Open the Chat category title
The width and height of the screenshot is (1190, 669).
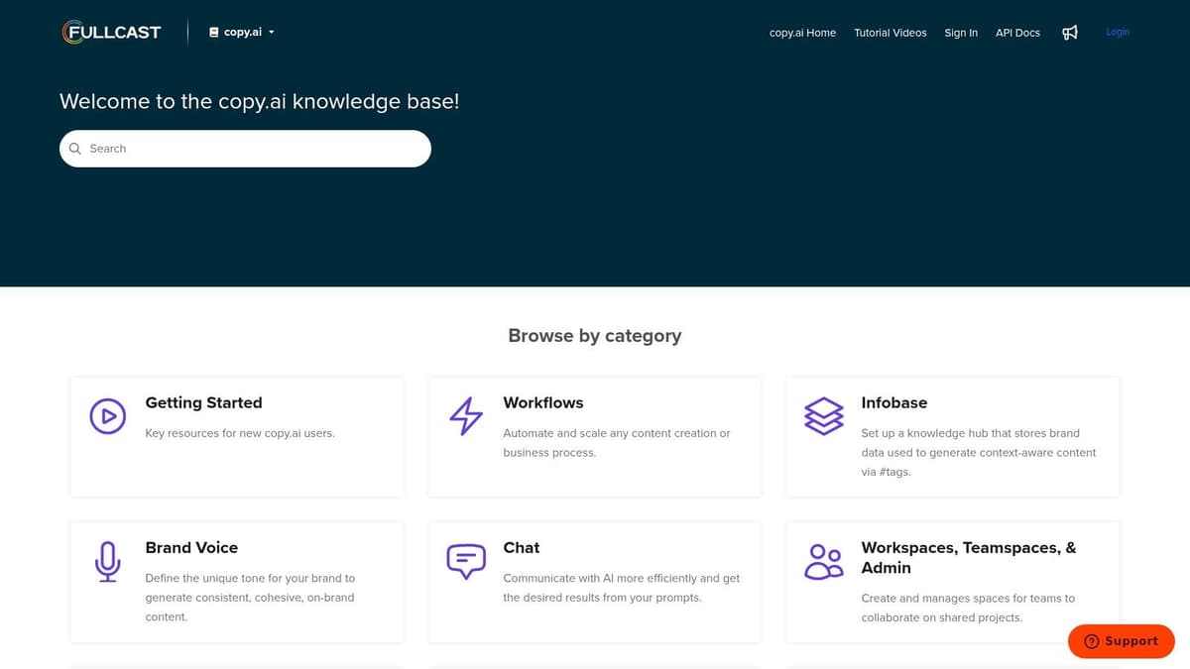click(522, 547)
